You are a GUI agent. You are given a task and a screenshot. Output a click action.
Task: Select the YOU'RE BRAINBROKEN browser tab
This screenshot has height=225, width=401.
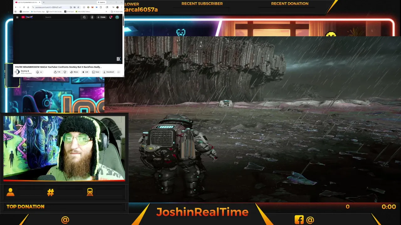pyautogui.click(x=28, y=2)
